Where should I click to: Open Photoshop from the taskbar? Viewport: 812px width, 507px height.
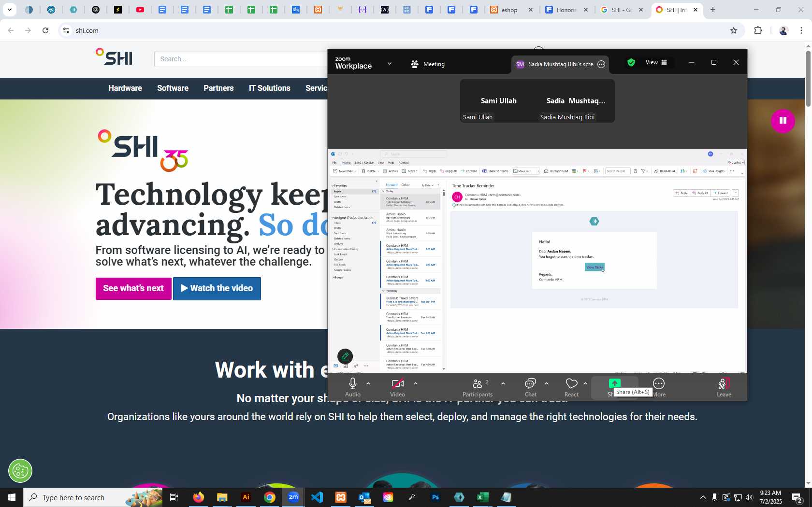(435, 497)
